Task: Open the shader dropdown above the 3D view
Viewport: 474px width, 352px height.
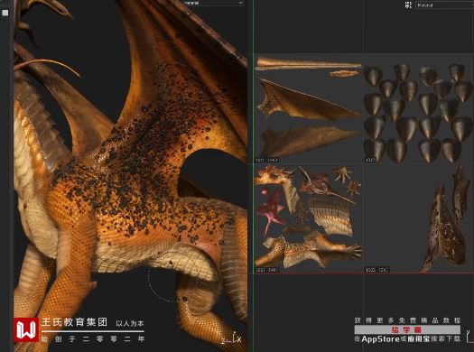Action: pyautogui.click(x=213, y=3)
